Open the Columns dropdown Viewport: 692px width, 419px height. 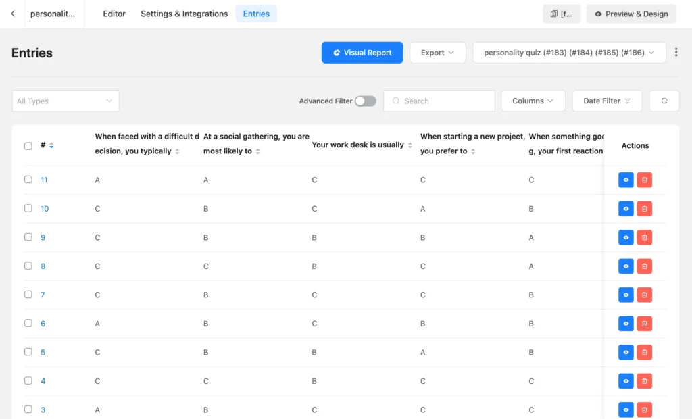pos(533,101)
